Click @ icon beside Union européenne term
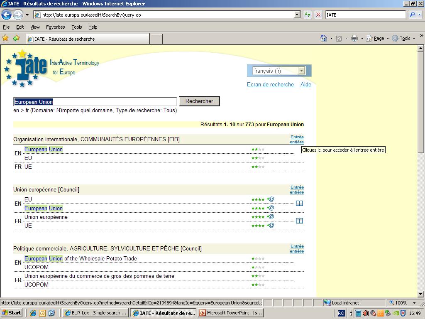The width and height of the screenshot is (425, 319). pos(271,216)
